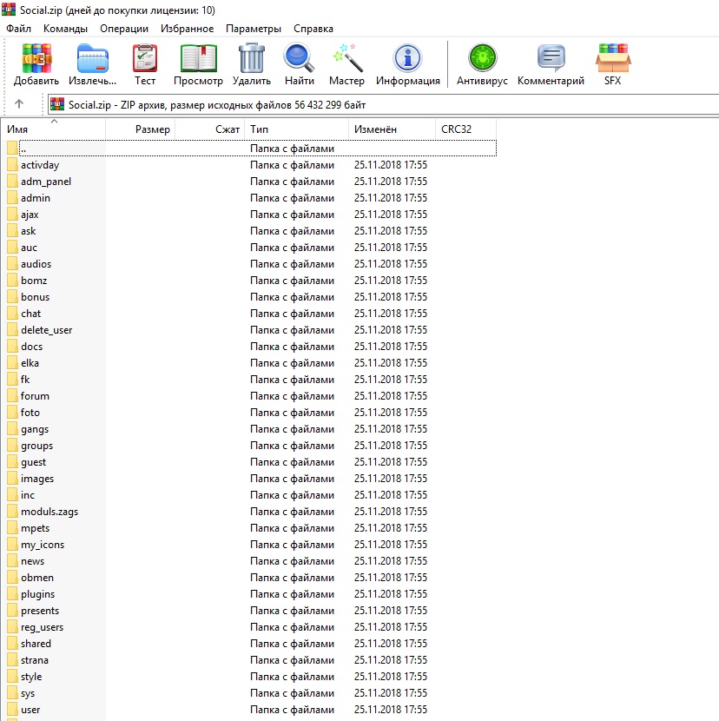Open the Файл menu

coord(18,29)
